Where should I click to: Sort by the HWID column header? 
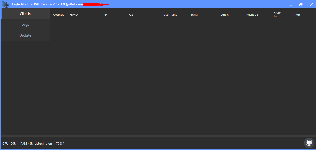(x=73, y=15)
